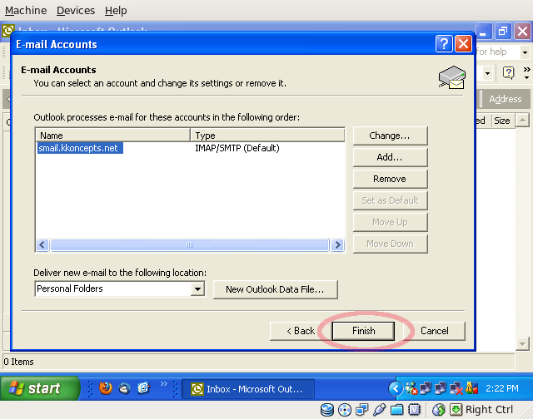This screenshot has height=419, width=533.
Task: Close the E-mail Accounts dialog
Action: [x=463, y=44]
